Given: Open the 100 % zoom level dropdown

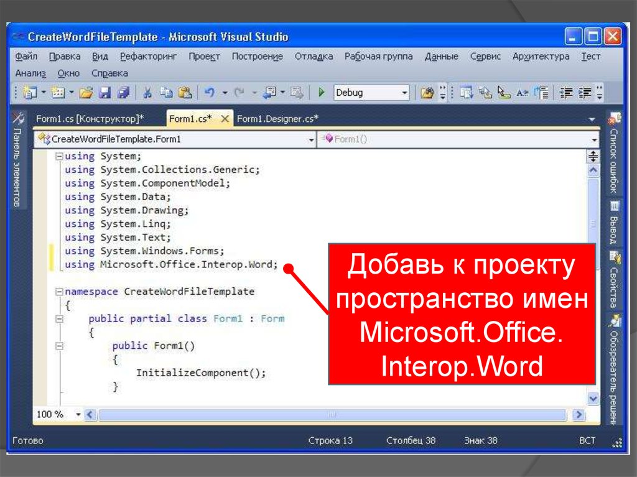Looking at the screenshot, I should click(78, 414).
